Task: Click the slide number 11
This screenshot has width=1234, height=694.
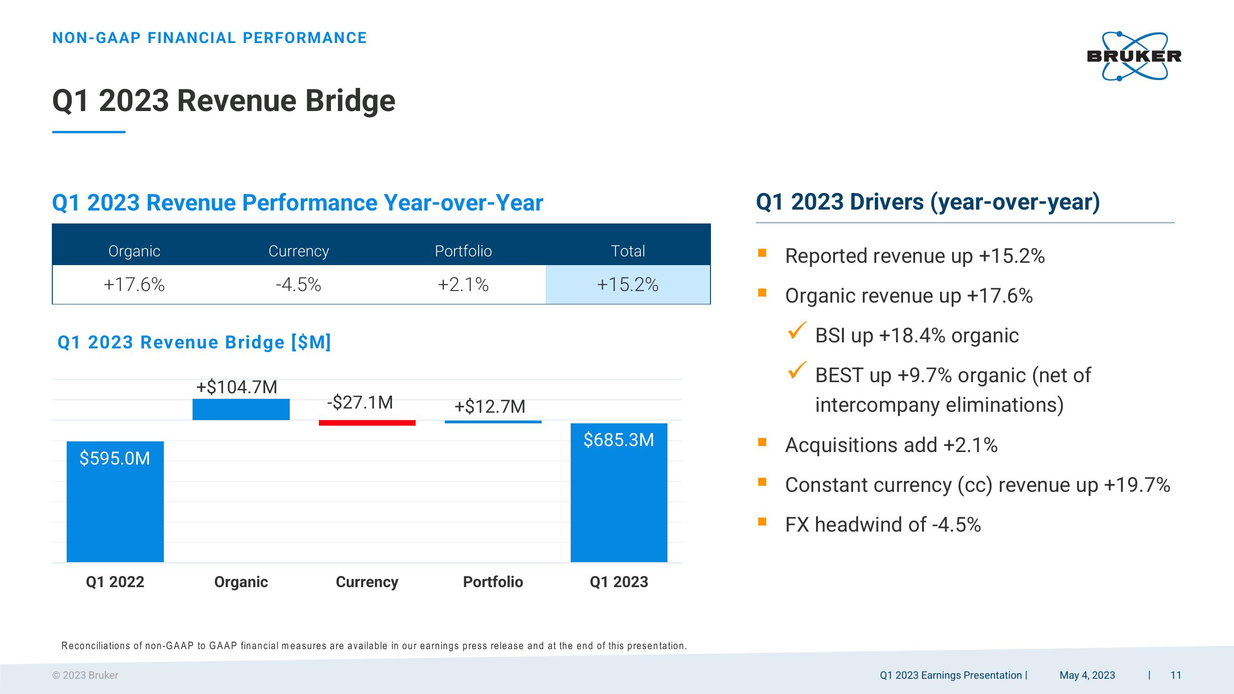Action: click(1176, 675)
